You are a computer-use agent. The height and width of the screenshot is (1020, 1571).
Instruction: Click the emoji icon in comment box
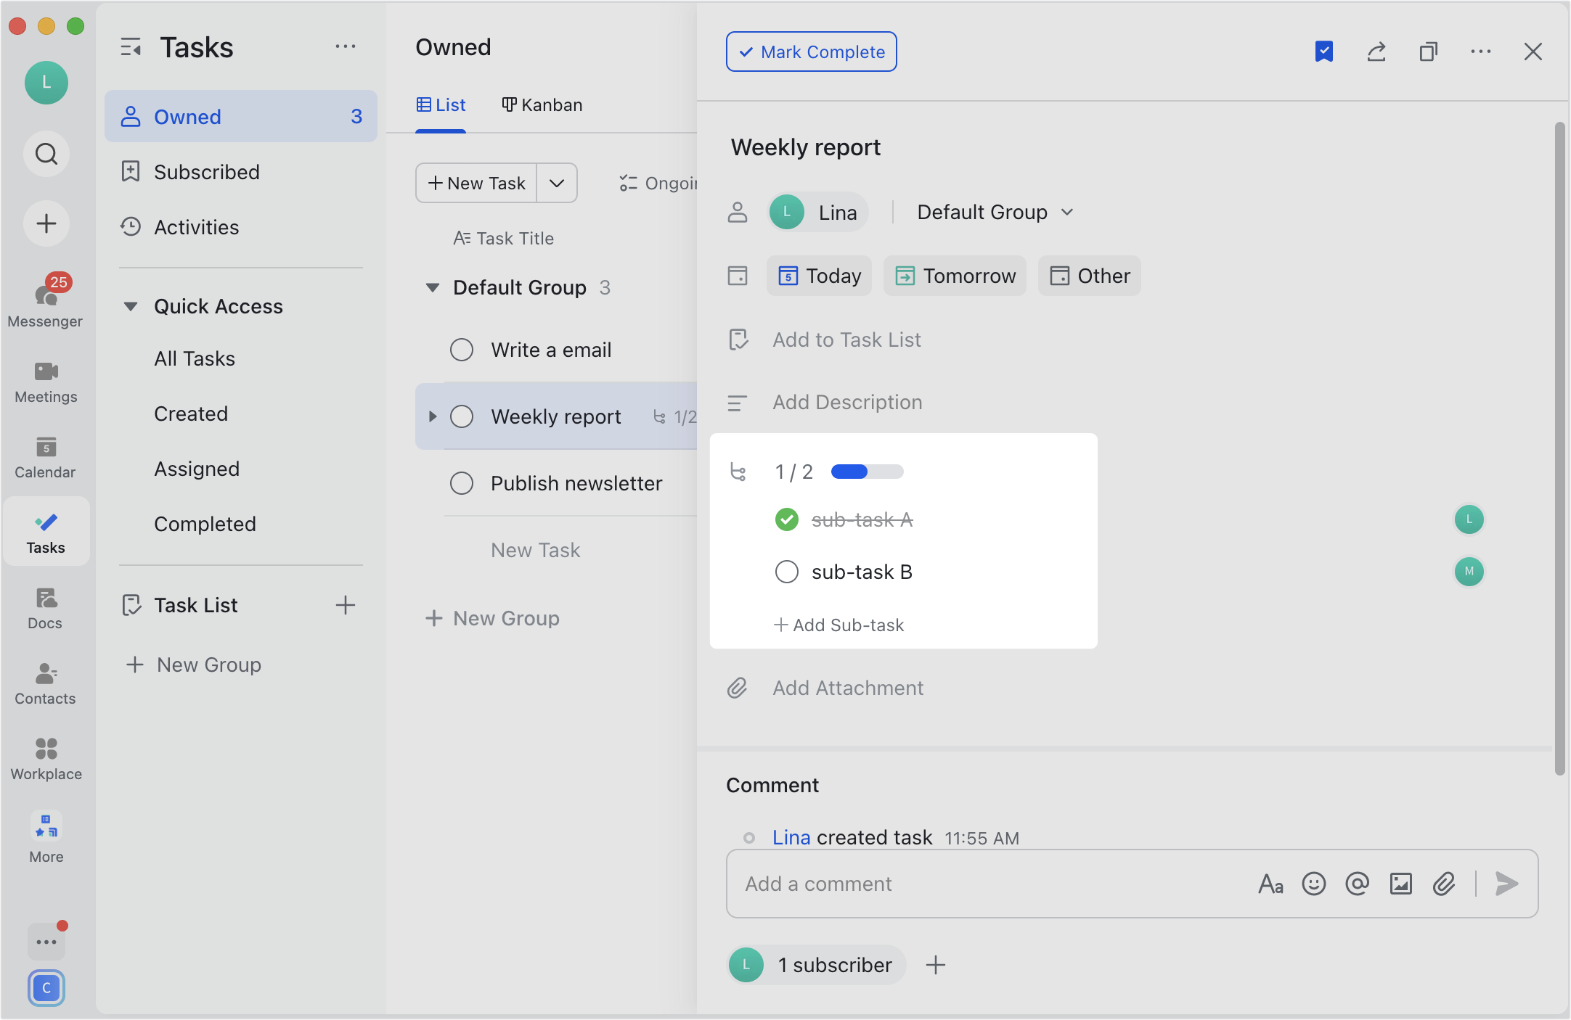[x=1314, y=884]
